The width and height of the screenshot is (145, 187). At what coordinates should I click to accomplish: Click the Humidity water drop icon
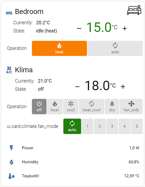(x=12, y=162)
